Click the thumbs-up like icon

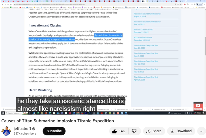click(115, 131)
